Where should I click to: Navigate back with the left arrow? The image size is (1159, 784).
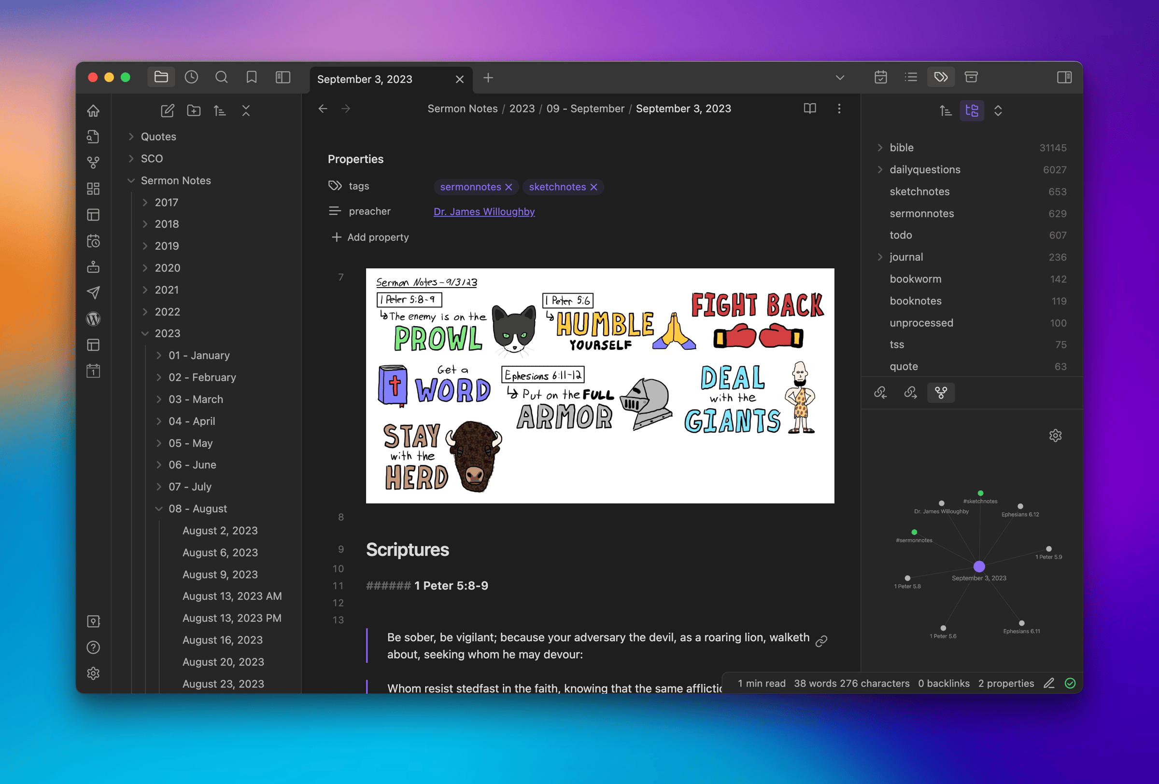[323, 109]
